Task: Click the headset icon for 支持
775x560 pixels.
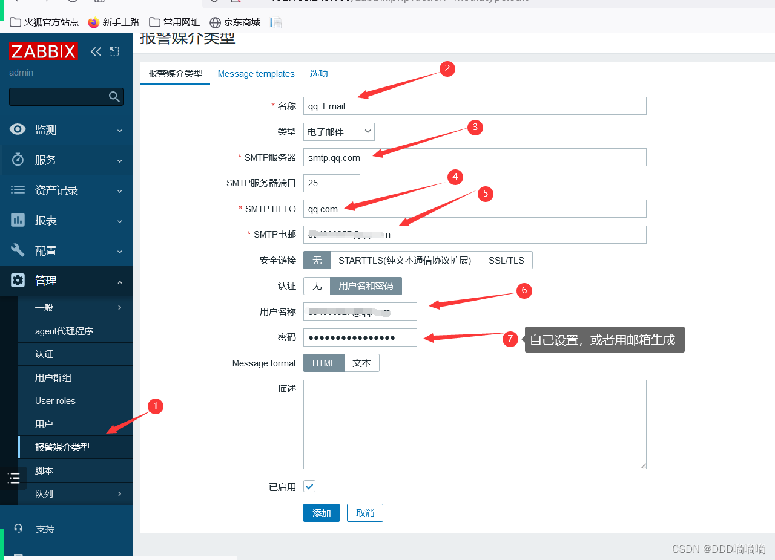Action: pos(18,529)
